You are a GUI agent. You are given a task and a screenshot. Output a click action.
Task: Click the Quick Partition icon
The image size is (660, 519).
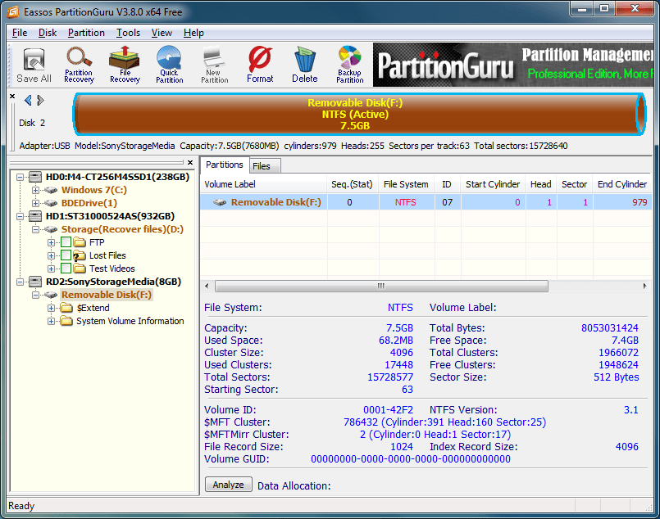pos(169,65)
